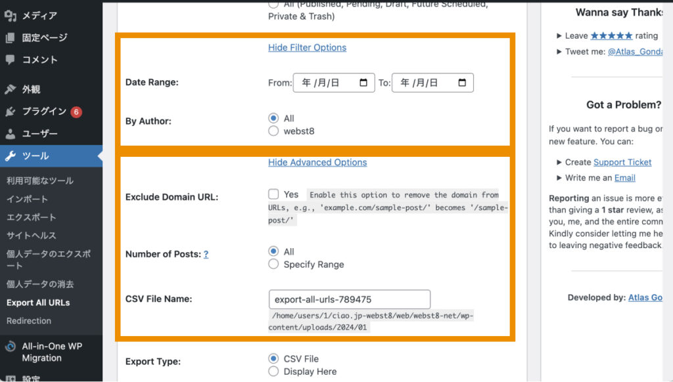673x382 pixels.
Task: Collapse filters via Hide Filter Options
Action: (307, 47)
